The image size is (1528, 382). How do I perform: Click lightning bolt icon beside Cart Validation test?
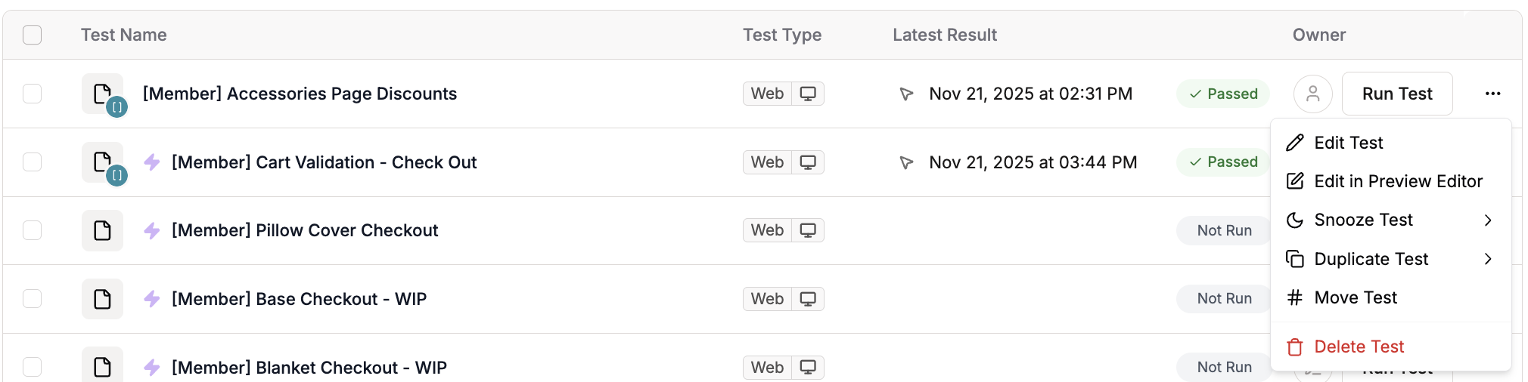152,162
